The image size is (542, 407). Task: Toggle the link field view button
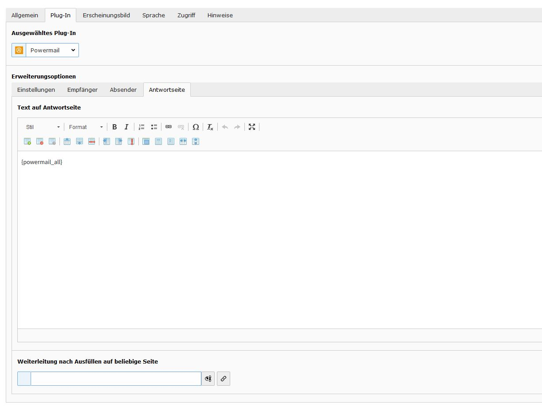pyautogui.click(x=208, y=379)
